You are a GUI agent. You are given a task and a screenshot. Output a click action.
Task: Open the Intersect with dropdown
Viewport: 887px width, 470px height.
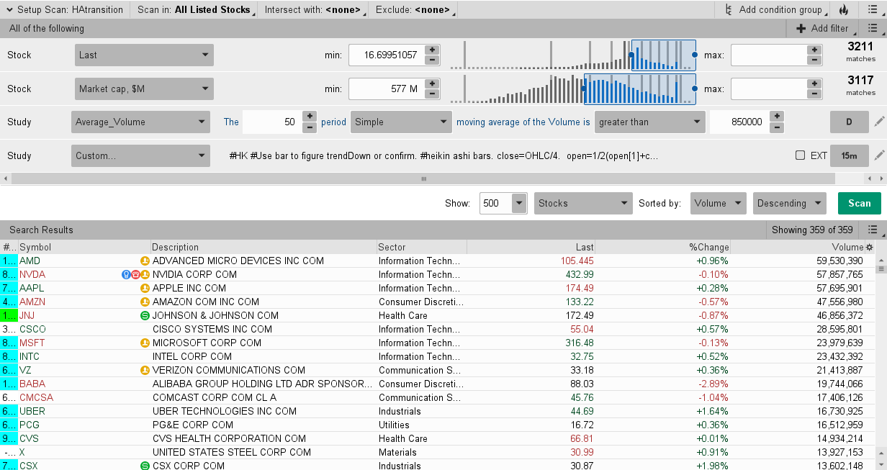click(312, 9)
